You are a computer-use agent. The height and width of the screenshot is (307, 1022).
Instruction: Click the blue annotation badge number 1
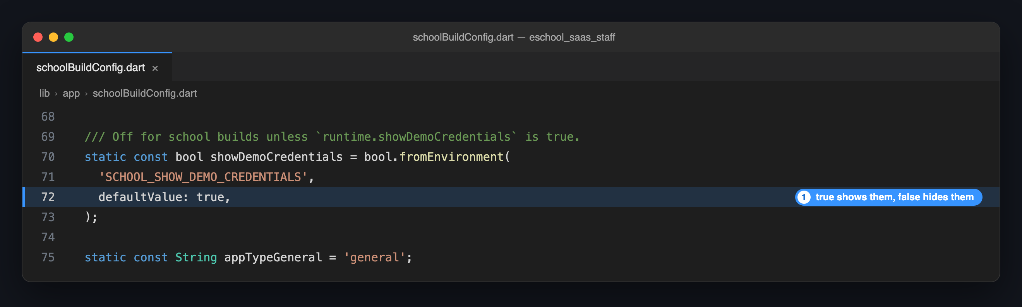(804, 197)
